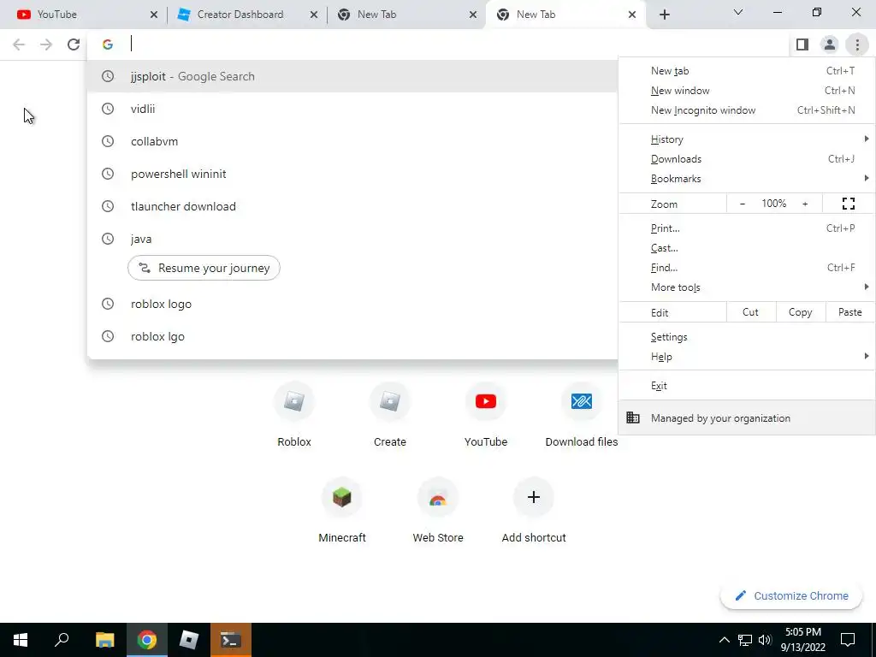
Task: Click the Add shortcut plus tile
Action: click(534, 511)
